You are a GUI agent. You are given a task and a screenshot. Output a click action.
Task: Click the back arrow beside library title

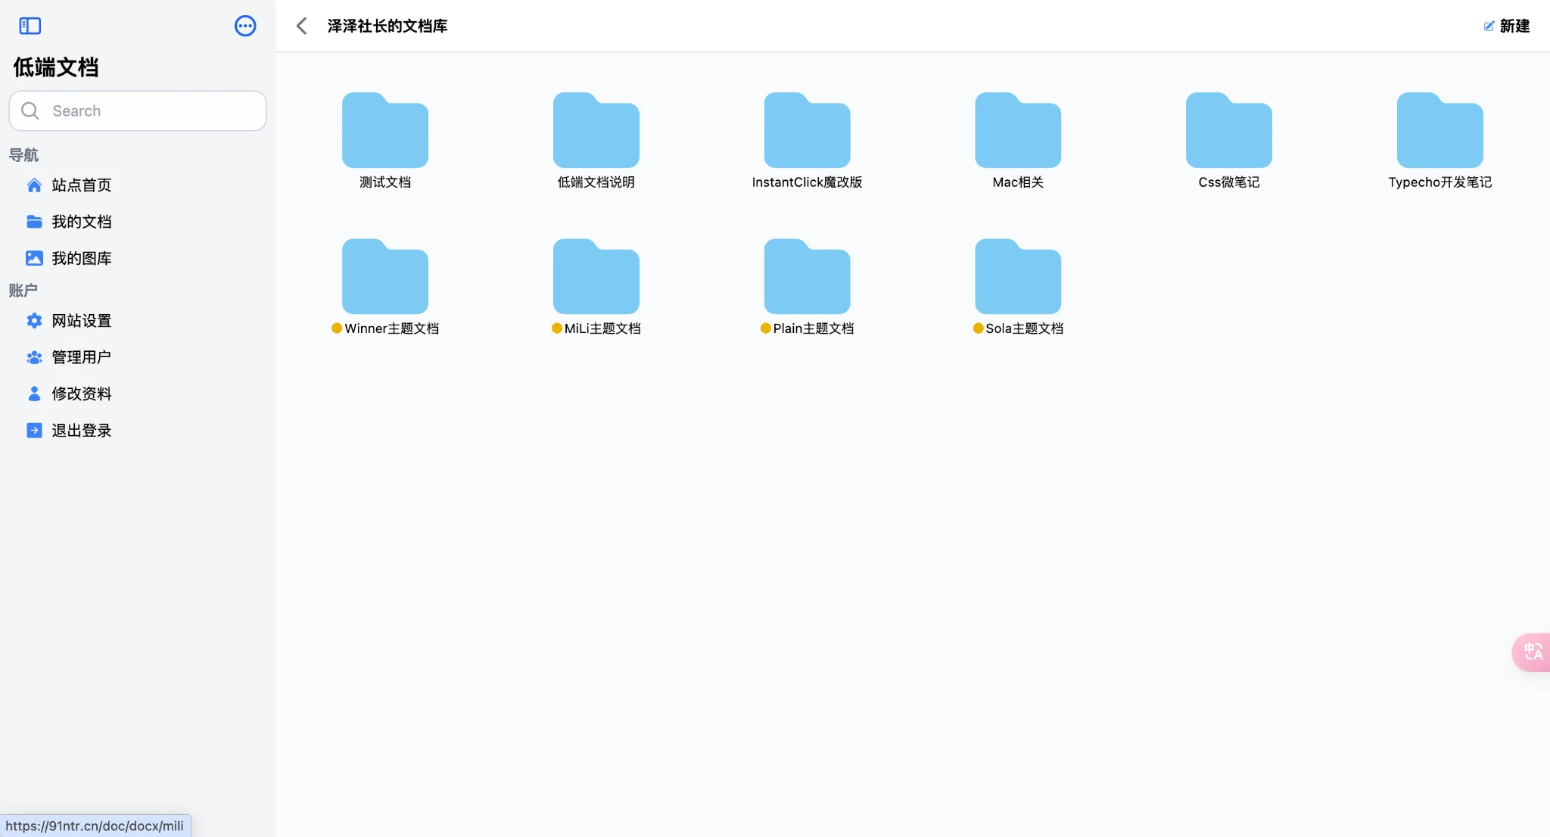coord(301,26)
